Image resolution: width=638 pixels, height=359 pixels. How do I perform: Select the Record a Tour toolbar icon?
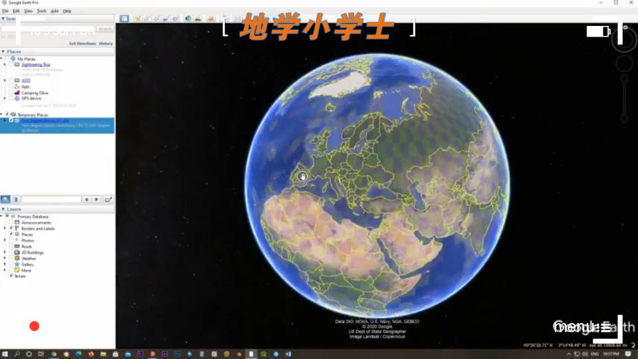point(175,19)
